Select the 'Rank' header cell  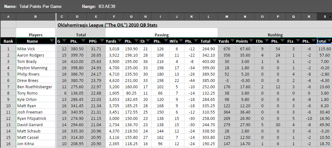coord(8,41)
